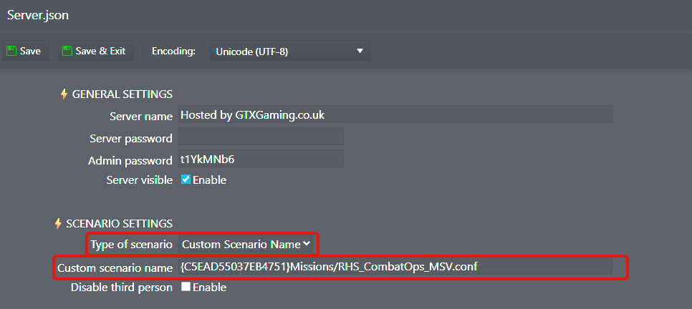Click the Enable label next to Server visible
This screenshot has width=692, height=309.
210,180
